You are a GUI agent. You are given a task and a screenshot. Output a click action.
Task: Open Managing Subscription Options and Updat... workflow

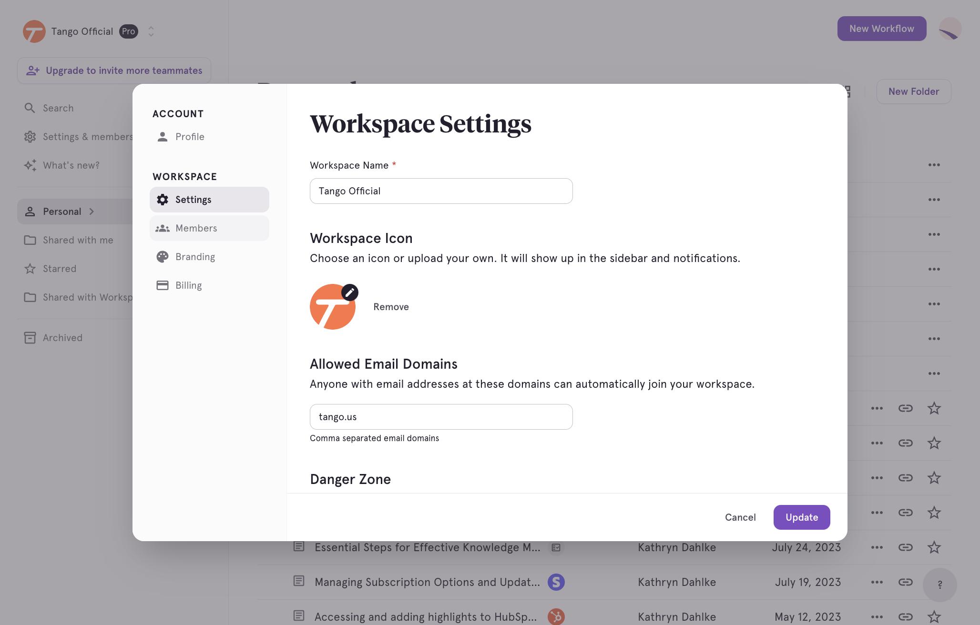428,582
